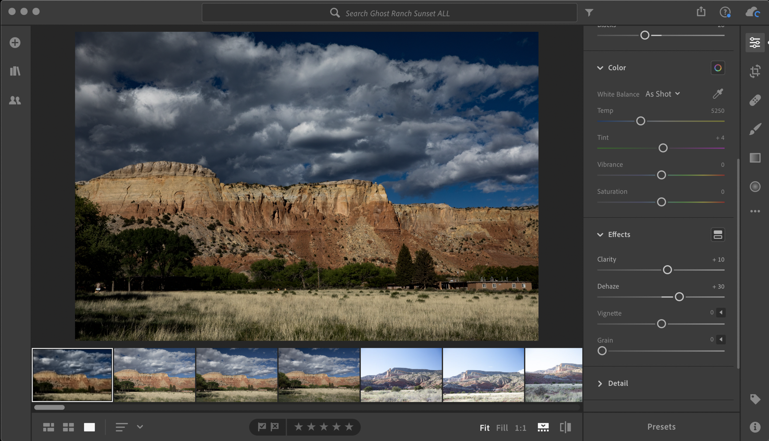Click the Temp value 5250

click(717, 111)
